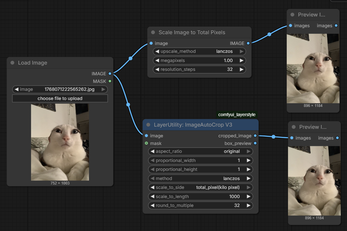Collapse the Load Image node via its dot
The image size is (347, 231).
tap(13, 63)
